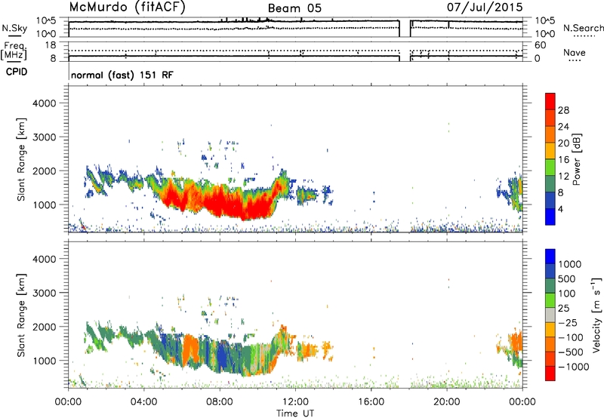Select the Slant Range [km] label of power panel
The height and width of the screenshot is (418, 604).
click(x=21, y=159)
